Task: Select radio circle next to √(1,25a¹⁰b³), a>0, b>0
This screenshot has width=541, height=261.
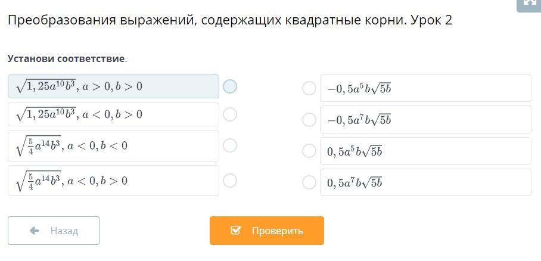Action: click(230, 86)
